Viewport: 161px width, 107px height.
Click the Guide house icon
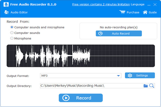145,12
